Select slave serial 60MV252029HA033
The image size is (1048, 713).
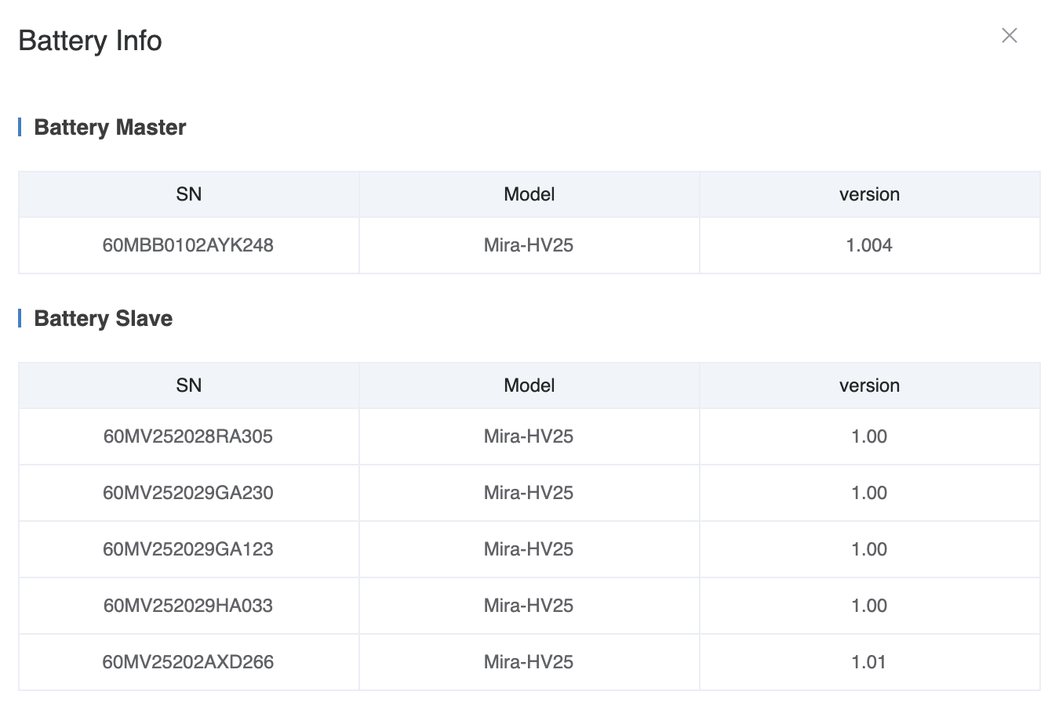tap(188, 606)
